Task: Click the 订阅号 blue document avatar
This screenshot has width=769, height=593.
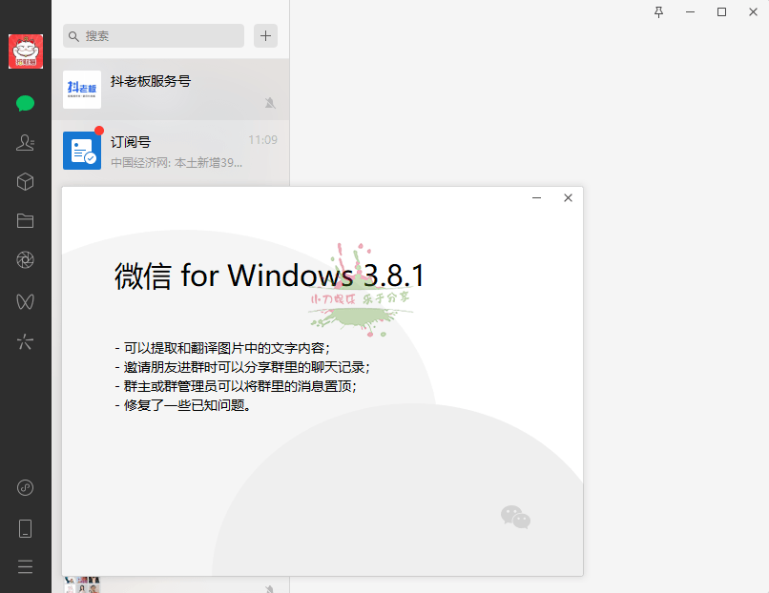Action: 82,151
